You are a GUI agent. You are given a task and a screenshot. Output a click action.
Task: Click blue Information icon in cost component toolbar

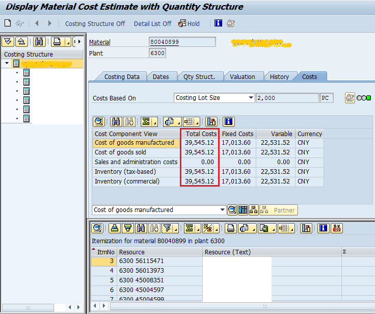[229, 122]
